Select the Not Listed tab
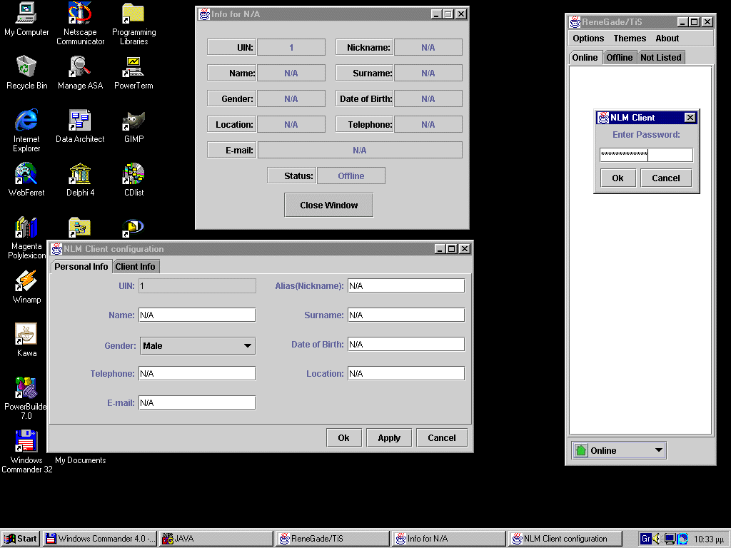 tap(661, 57)
